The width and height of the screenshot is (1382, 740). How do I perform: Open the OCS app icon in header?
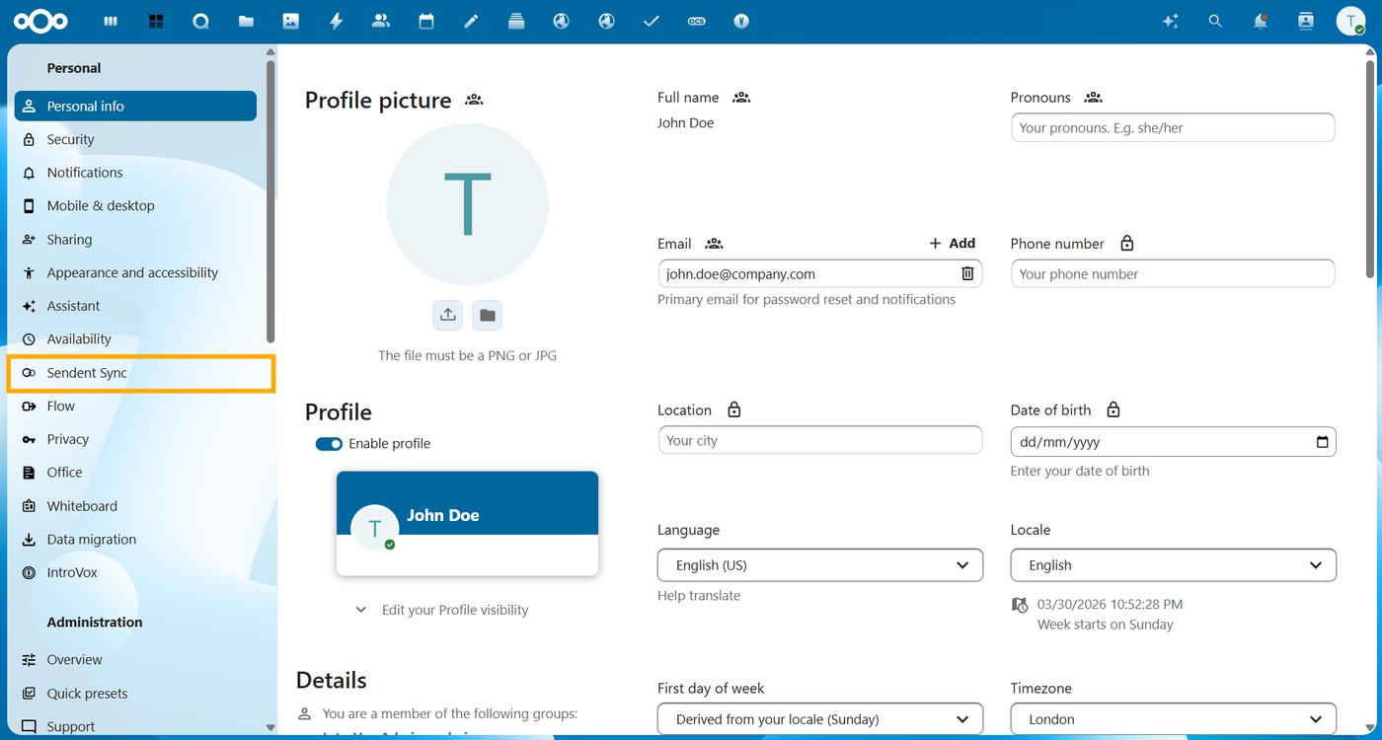tap(697, 21)
